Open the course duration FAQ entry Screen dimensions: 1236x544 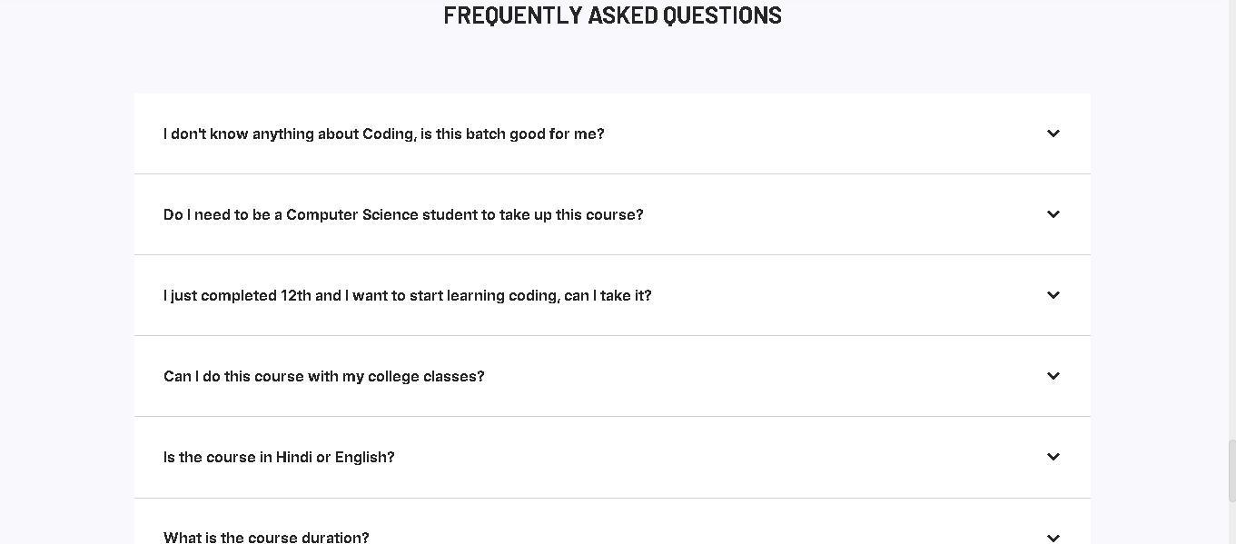[x=265, y=537]
